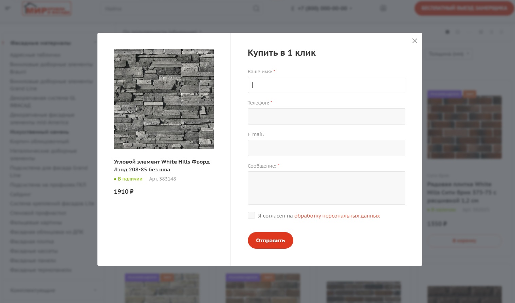Click the grey stone product image
515x303 pixels.
164,99
